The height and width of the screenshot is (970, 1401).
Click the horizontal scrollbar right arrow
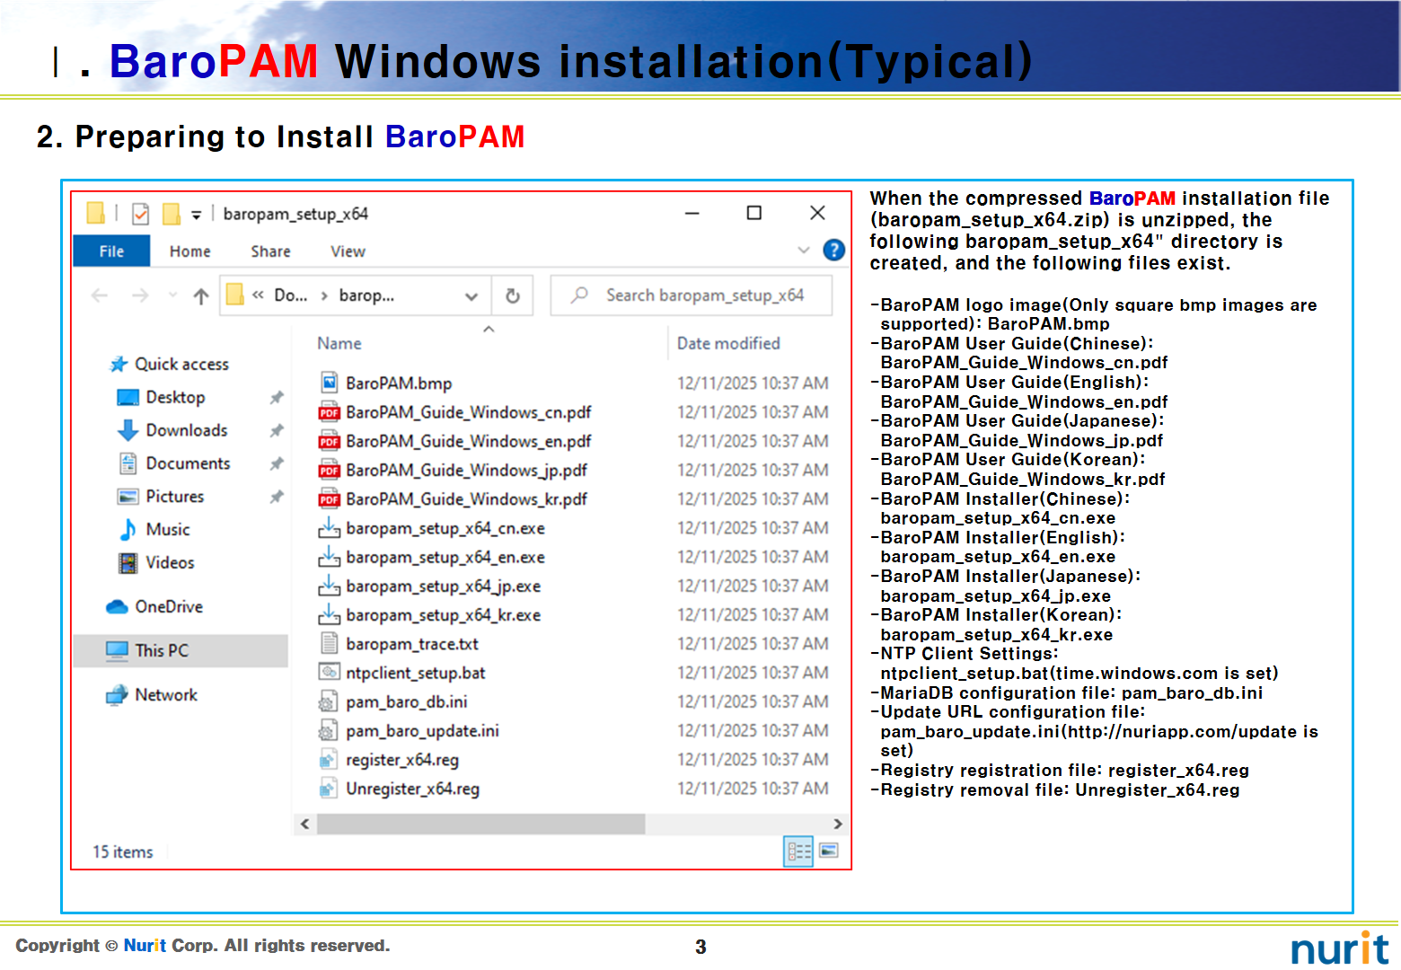coord(837,824)
